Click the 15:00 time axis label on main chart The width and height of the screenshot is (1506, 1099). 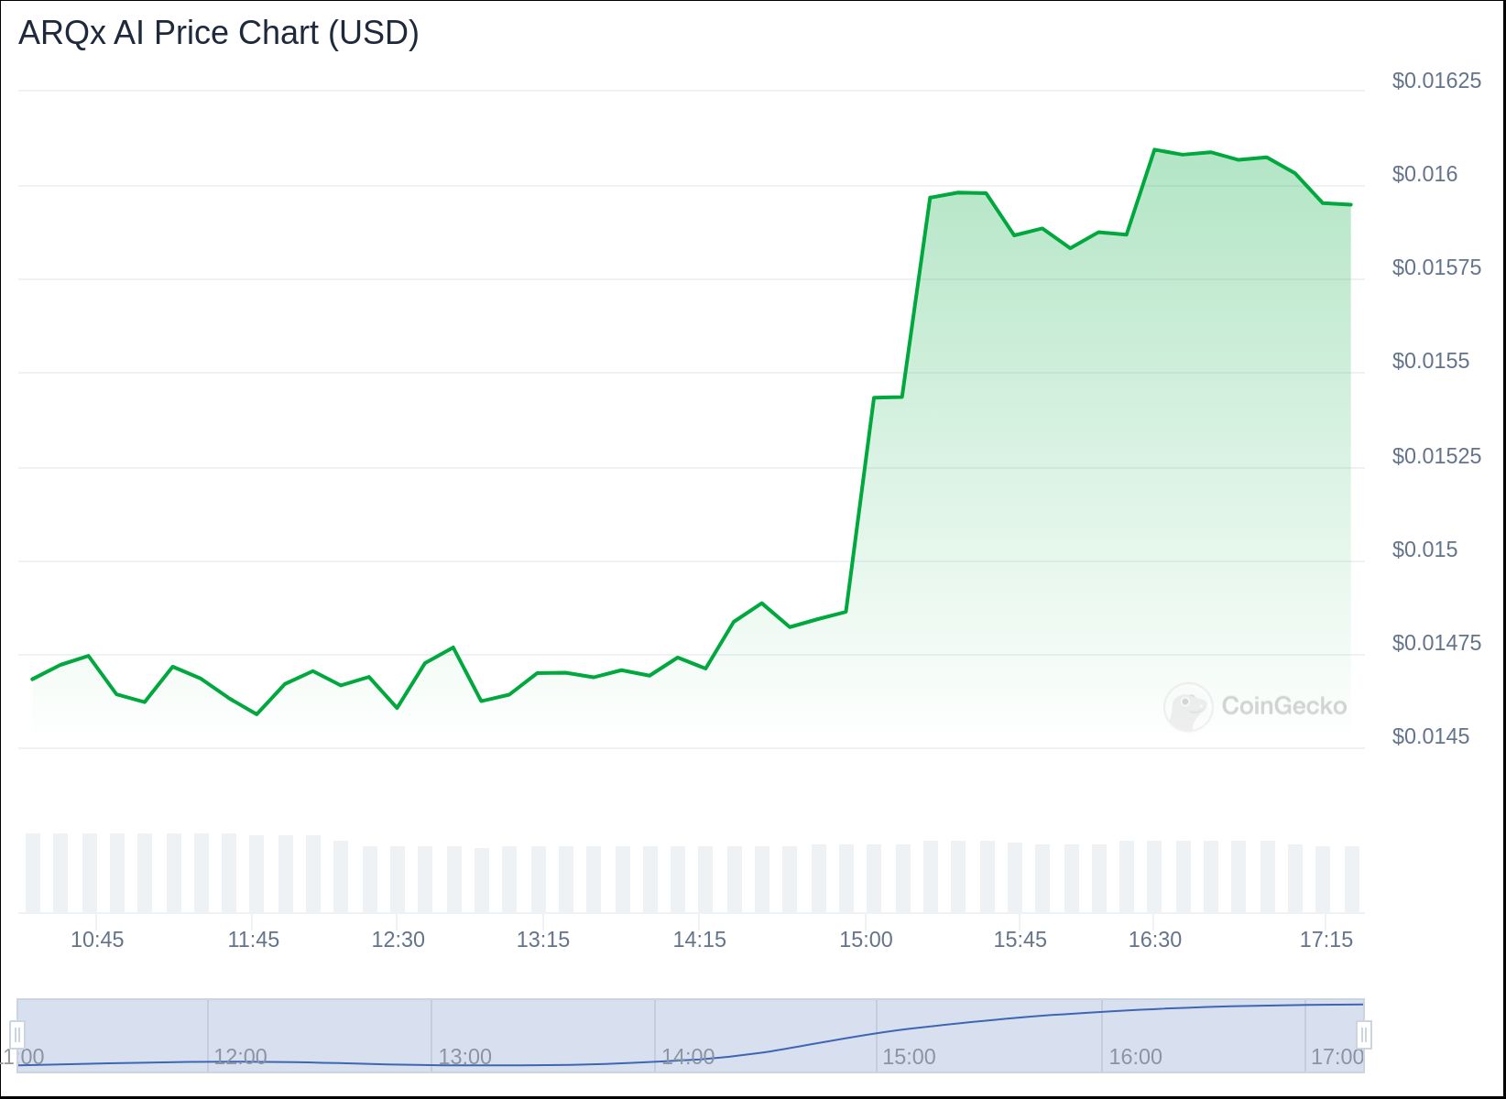tap(866, 940)
